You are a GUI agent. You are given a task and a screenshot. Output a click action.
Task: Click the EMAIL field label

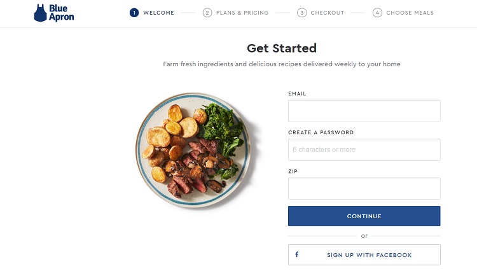click(x=297, y=94)
